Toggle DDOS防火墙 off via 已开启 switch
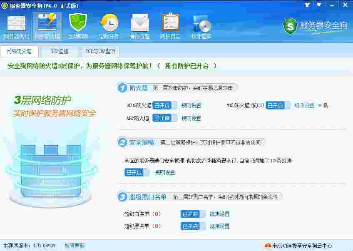This screenshot has width=353, height=251. [165, 105]
